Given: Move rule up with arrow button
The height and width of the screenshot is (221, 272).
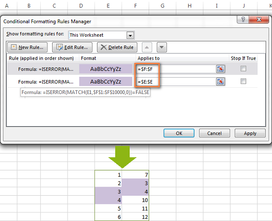Looking at the screenshot, I should pyautogui.click(x=147, y=47).
